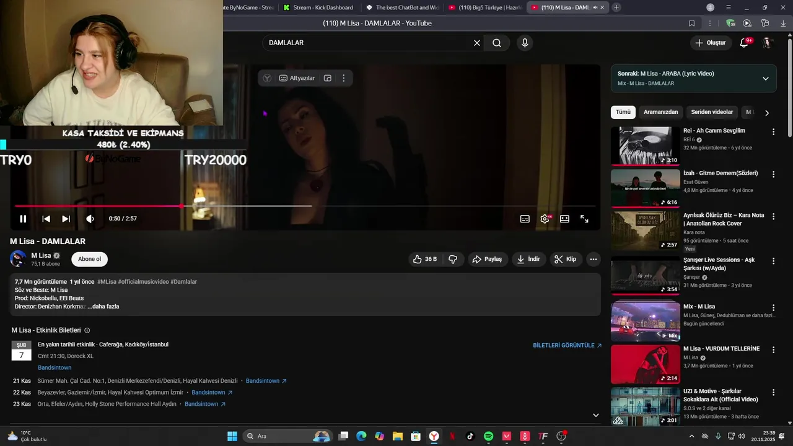793x446 pixels.
Task: Open Windows Start menu
Action: coord(232,436)
